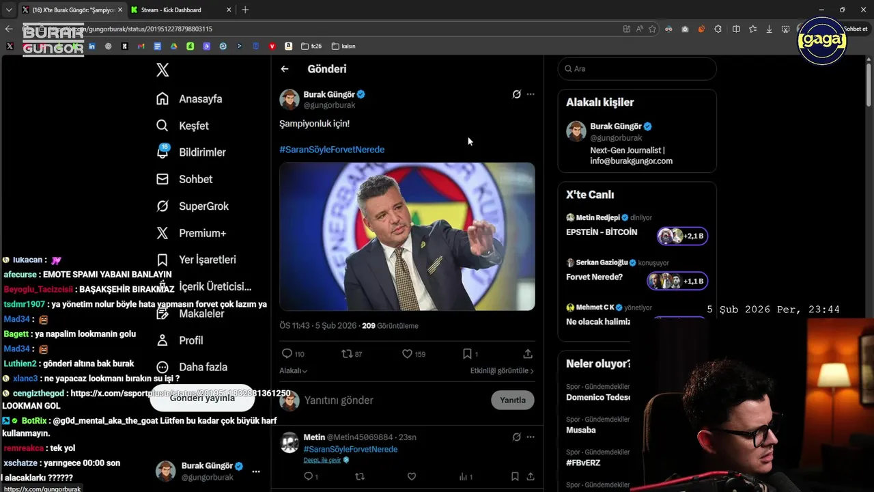Image resolution: width=874 pixels, height=492 pixels.
Task: Click the Gönderi yayınla button
Action: (x=202, y=398)
